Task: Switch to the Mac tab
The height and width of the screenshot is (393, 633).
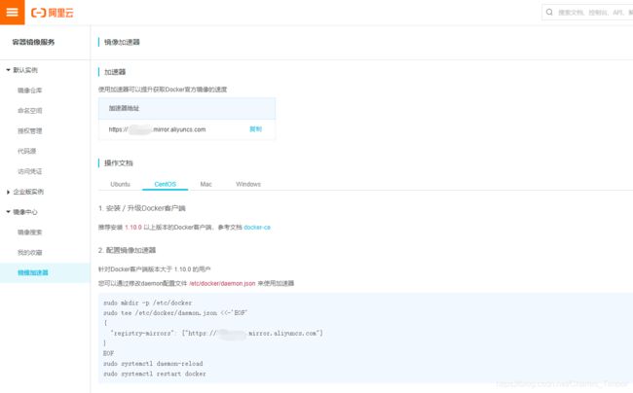Action: 205,184
